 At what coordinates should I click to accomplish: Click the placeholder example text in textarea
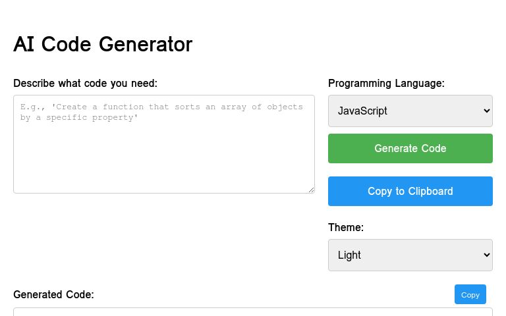161,111
